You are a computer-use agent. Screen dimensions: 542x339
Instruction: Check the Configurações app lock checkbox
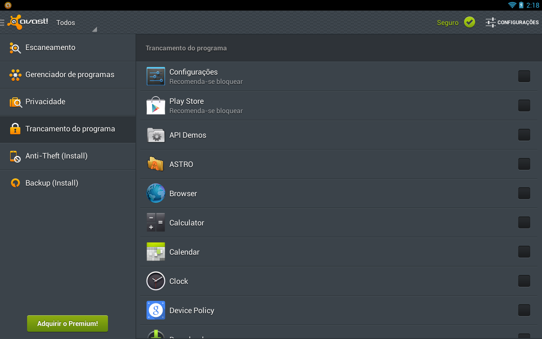(x=524, y=76)
